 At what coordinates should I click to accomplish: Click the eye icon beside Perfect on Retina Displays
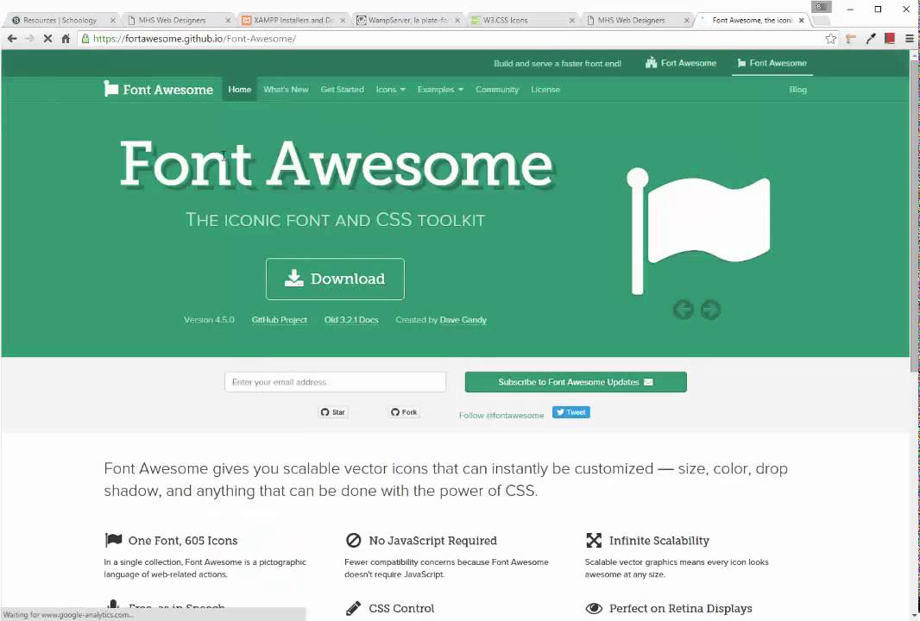pos(594,608)
